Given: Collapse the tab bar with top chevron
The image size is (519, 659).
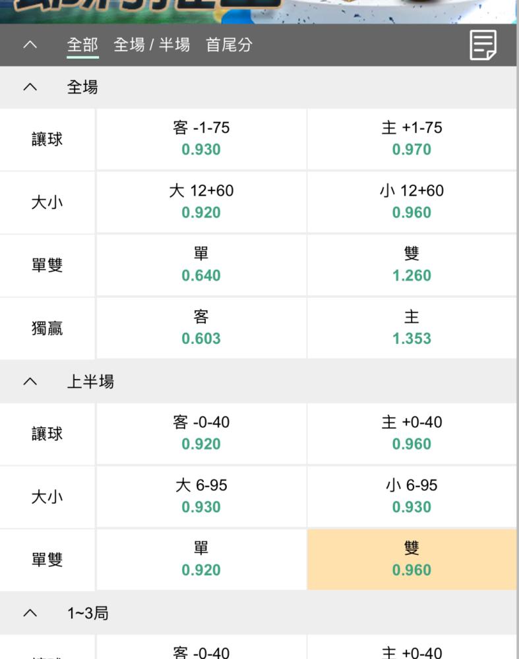Looking at the screenshot, I should [x=30, y=45].
